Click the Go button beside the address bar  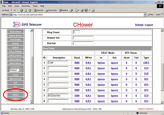151,15
